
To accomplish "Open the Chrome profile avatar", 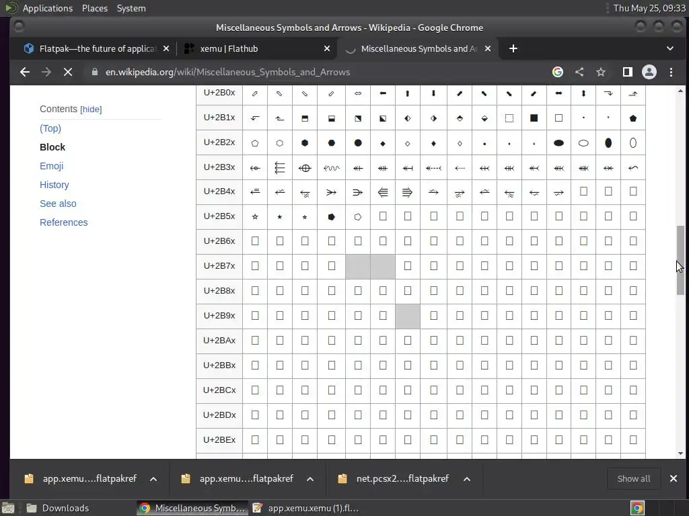I will [649, 72].
